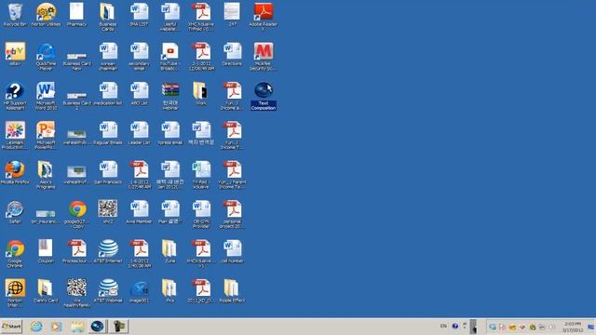596x335 pixels.
Task: Select the personal project PDF file
Action: tap(232, 215)
